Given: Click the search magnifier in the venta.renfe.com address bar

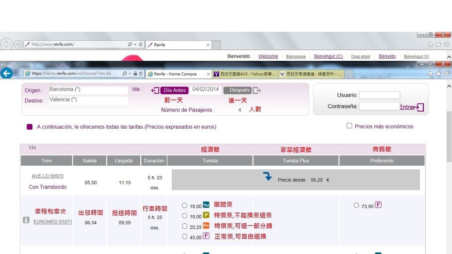Looking at the screenshot, I should coord(124,74).
